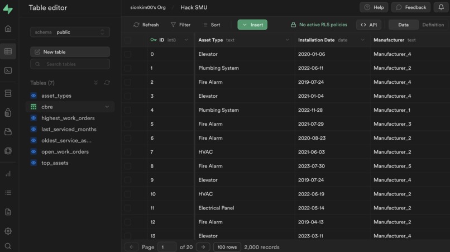Click the green Insert button

(252, 25)
